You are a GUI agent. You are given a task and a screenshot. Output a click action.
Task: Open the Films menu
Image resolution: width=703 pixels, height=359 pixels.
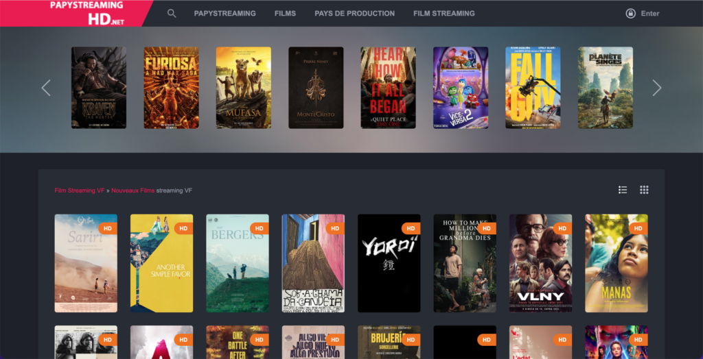285,13
